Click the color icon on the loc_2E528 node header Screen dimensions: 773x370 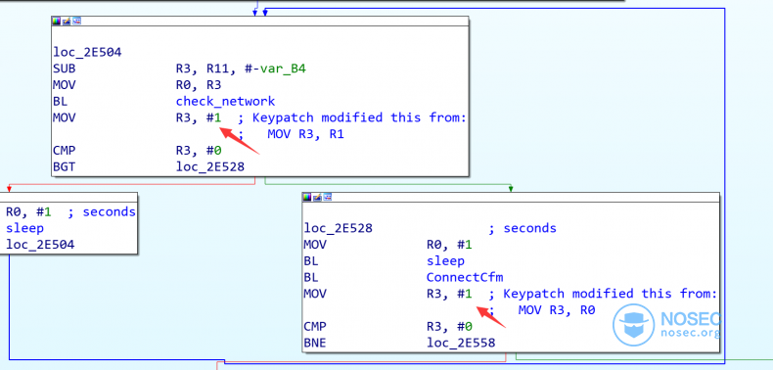click(307, 198)
